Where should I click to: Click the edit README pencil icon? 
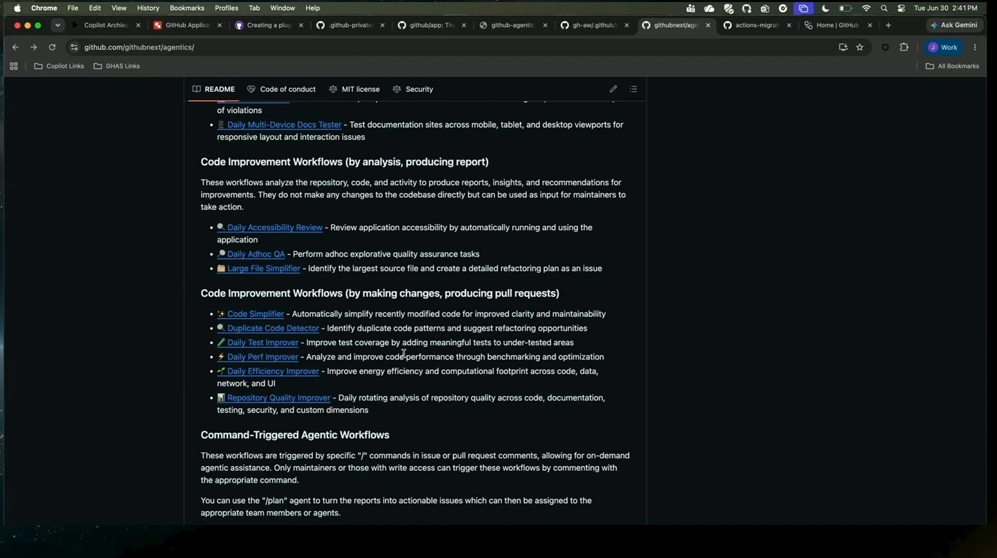pos(613,89)
